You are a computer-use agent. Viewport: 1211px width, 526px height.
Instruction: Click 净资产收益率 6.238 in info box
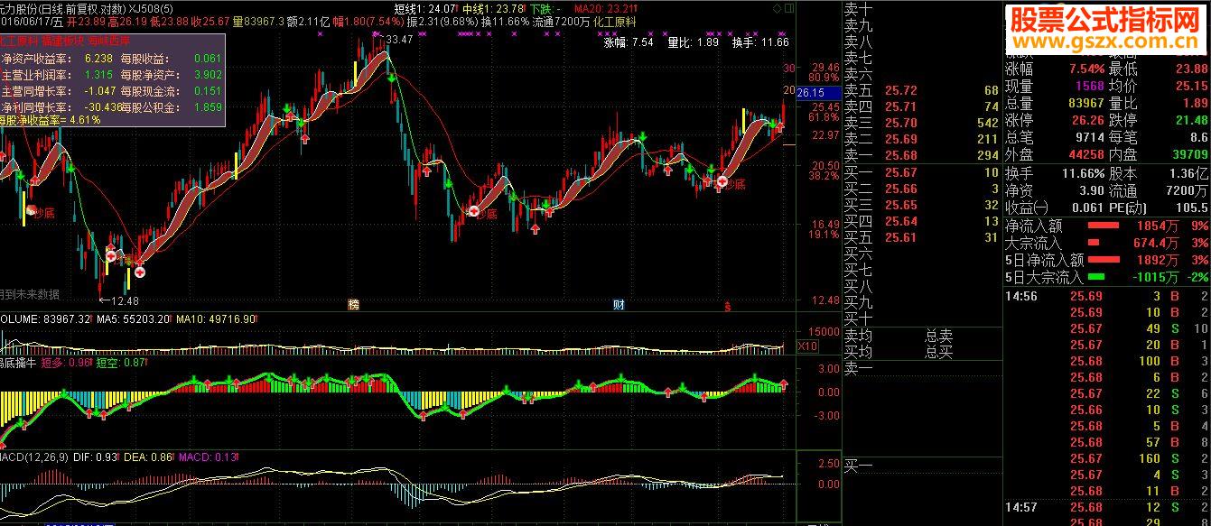58,58
